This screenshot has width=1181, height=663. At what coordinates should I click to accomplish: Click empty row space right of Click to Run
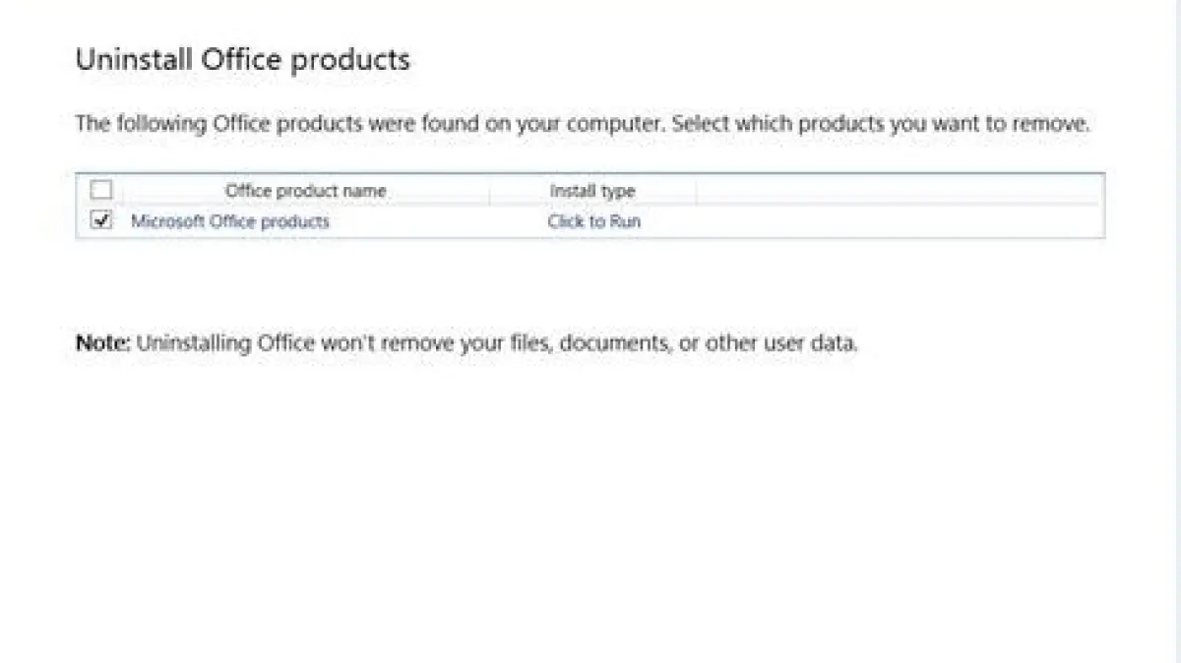[x=866, y=221]
